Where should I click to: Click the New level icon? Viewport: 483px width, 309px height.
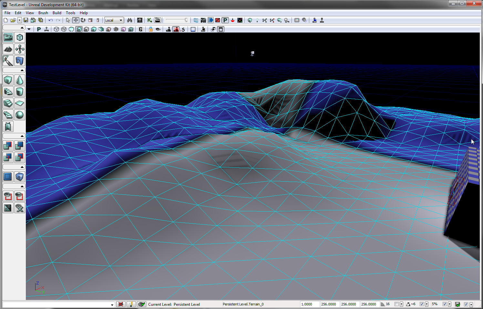click(x=5, y=20)
